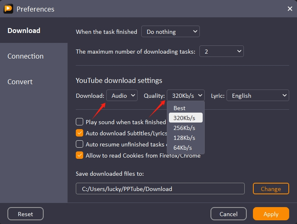Enable Play sound when task finished
Screen dimensions: 297x224
click(80, 122)
